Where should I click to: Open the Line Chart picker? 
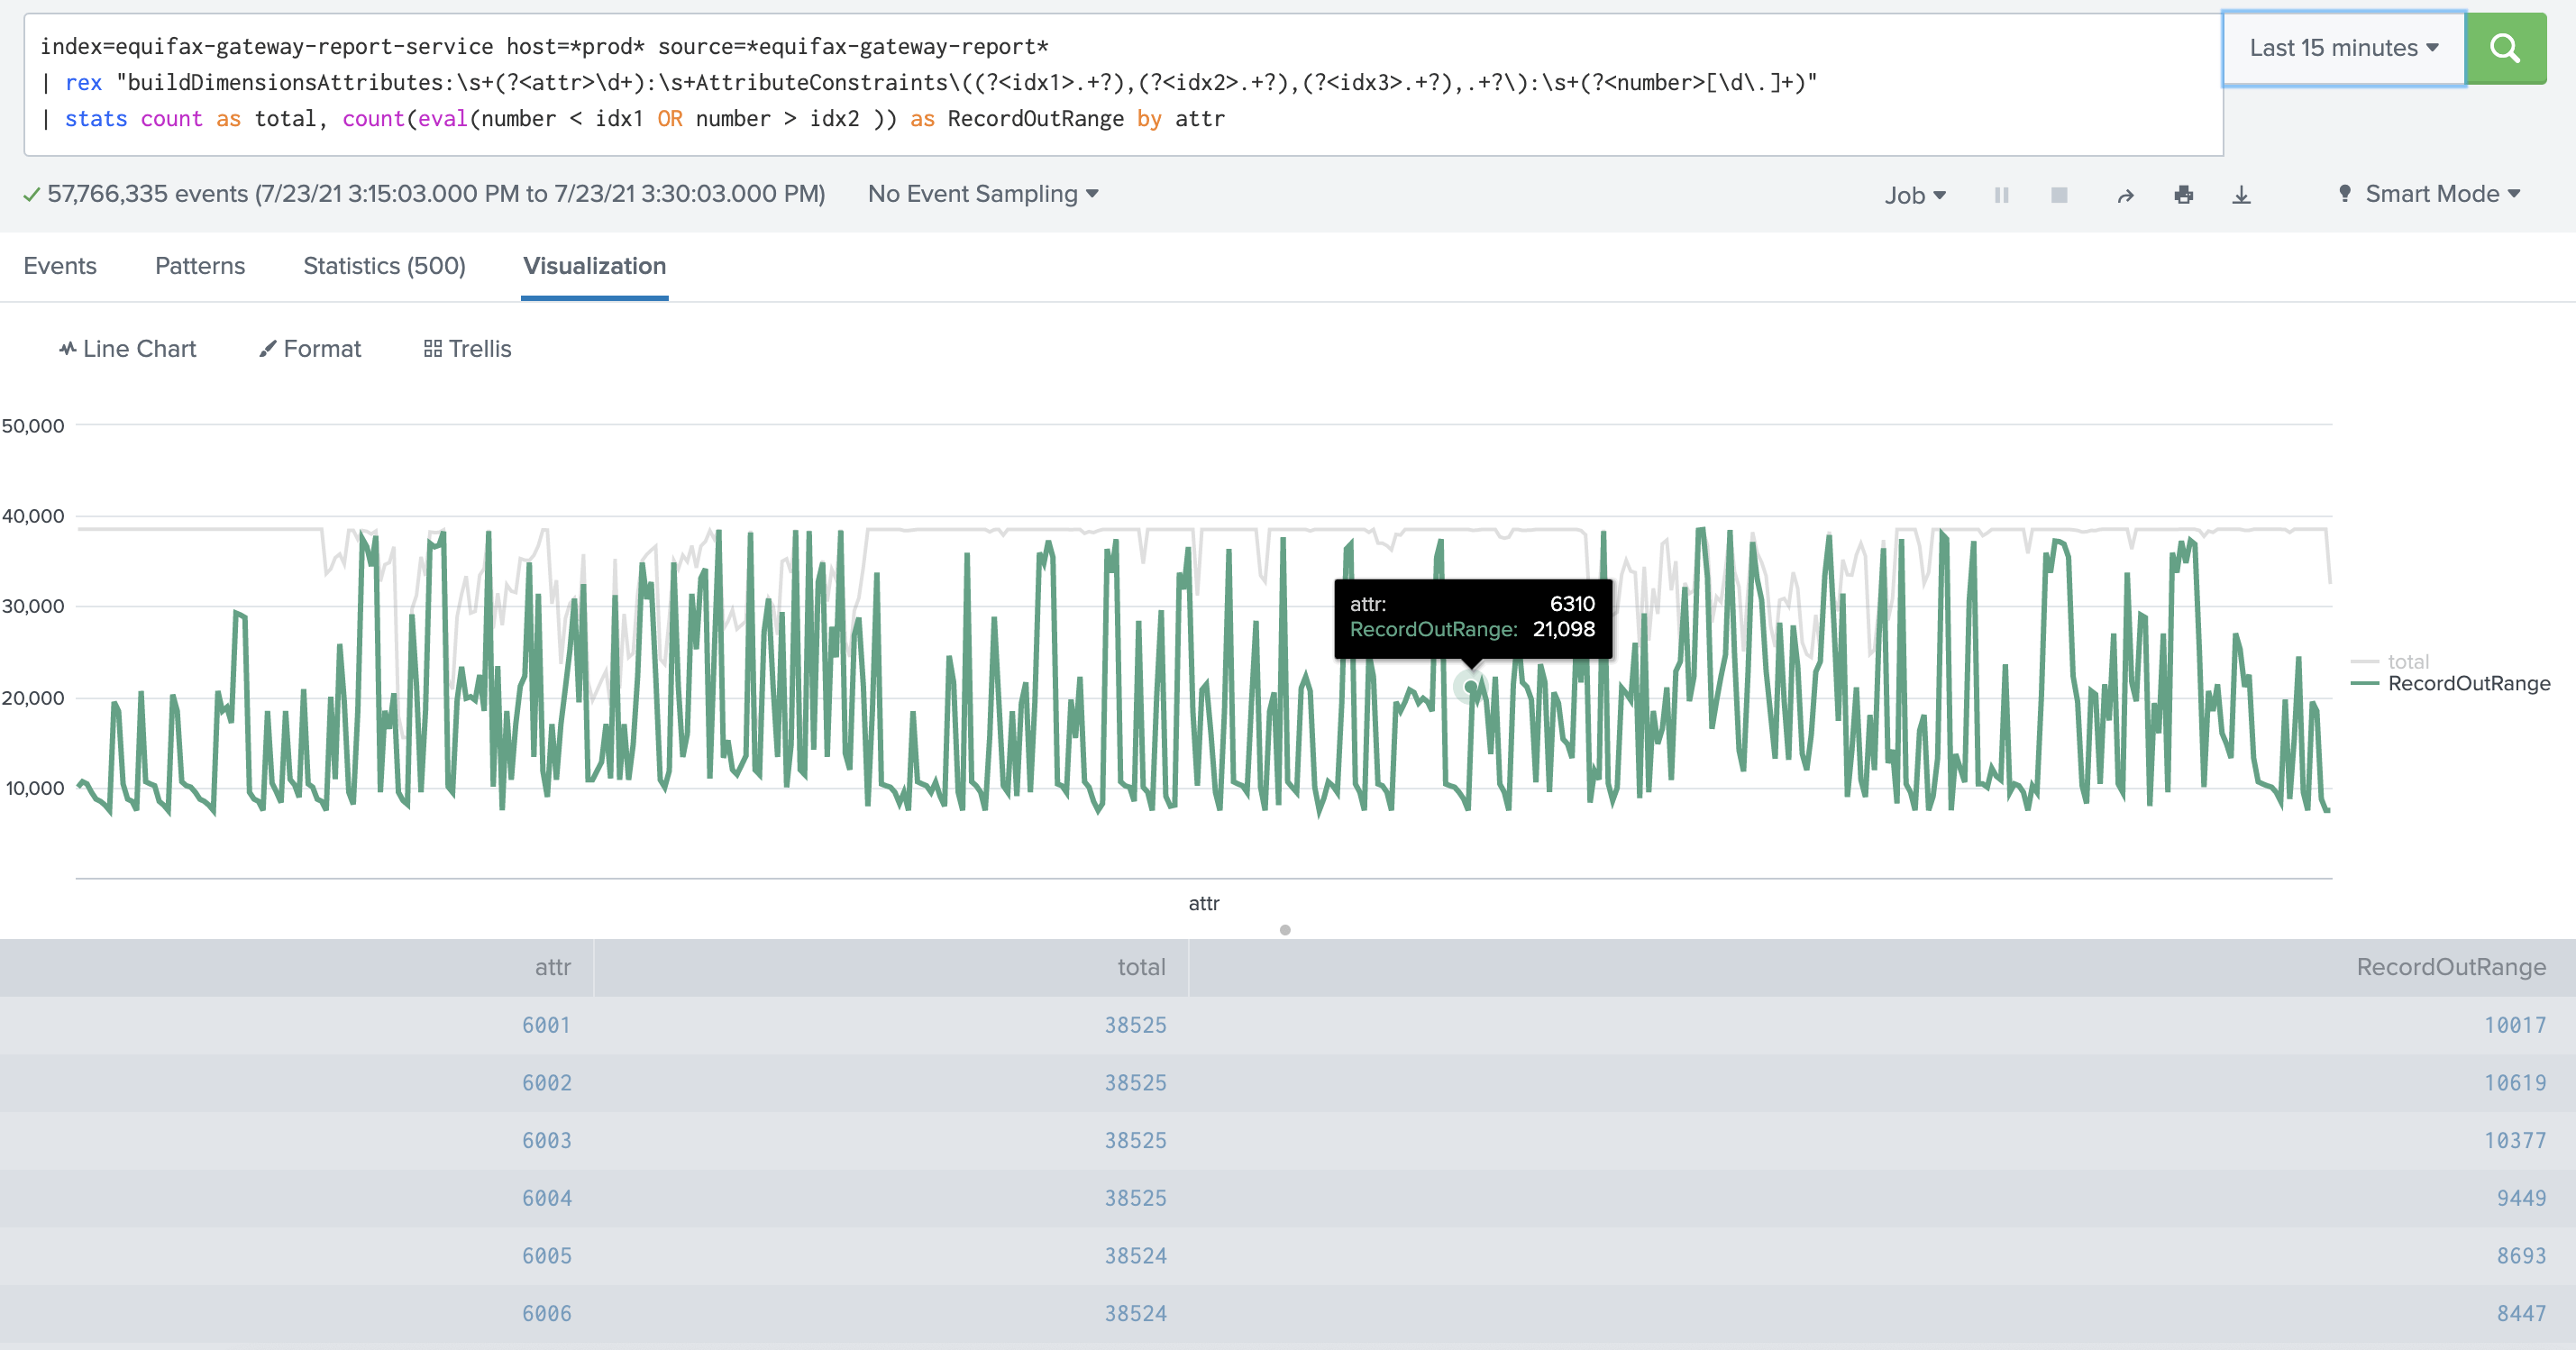[x=127, y=348]
